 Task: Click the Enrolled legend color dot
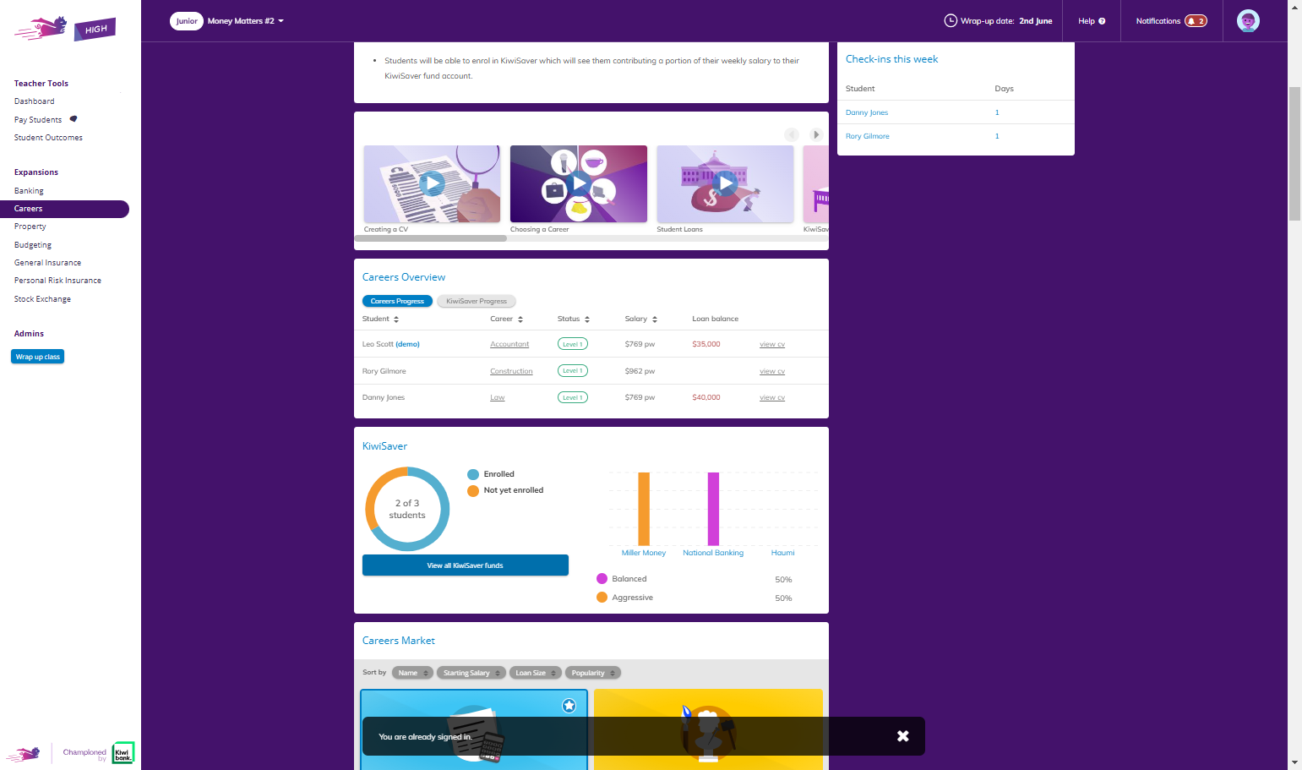coord(473,474)
